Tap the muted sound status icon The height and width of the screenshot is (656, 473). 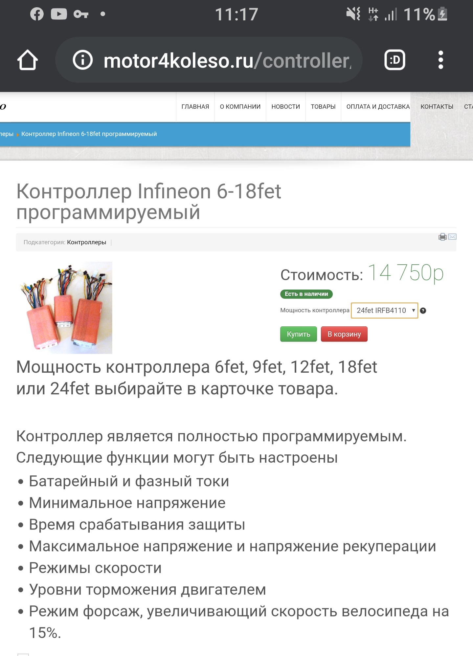(x=353, y=14)
